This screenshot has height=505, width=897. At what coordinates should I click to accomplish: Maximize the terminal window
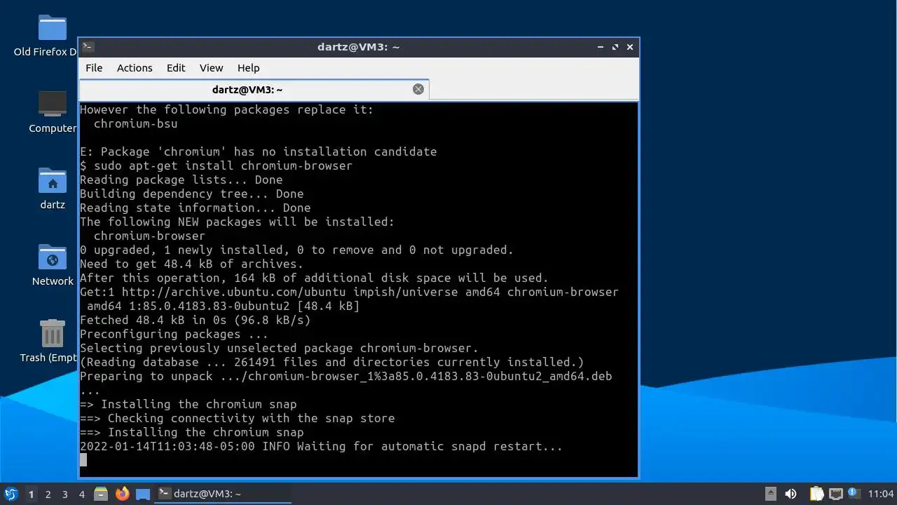click(615, 47)
